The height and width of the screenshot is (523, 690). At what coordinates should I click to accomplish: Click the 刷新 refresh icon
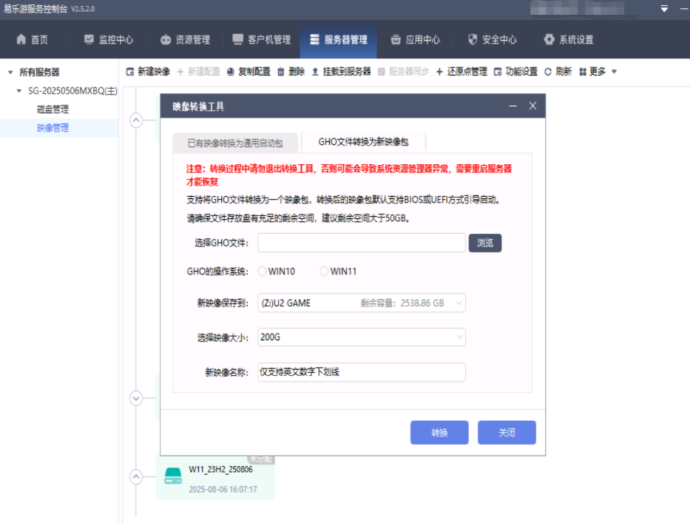tap(548, 72)
